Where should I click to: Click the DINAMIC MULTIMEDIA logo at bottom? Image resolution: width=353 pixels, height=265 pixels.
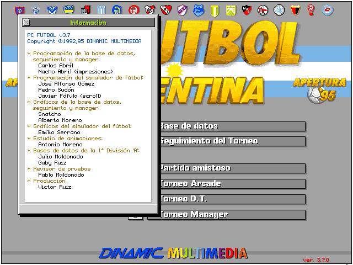point(173,253)
